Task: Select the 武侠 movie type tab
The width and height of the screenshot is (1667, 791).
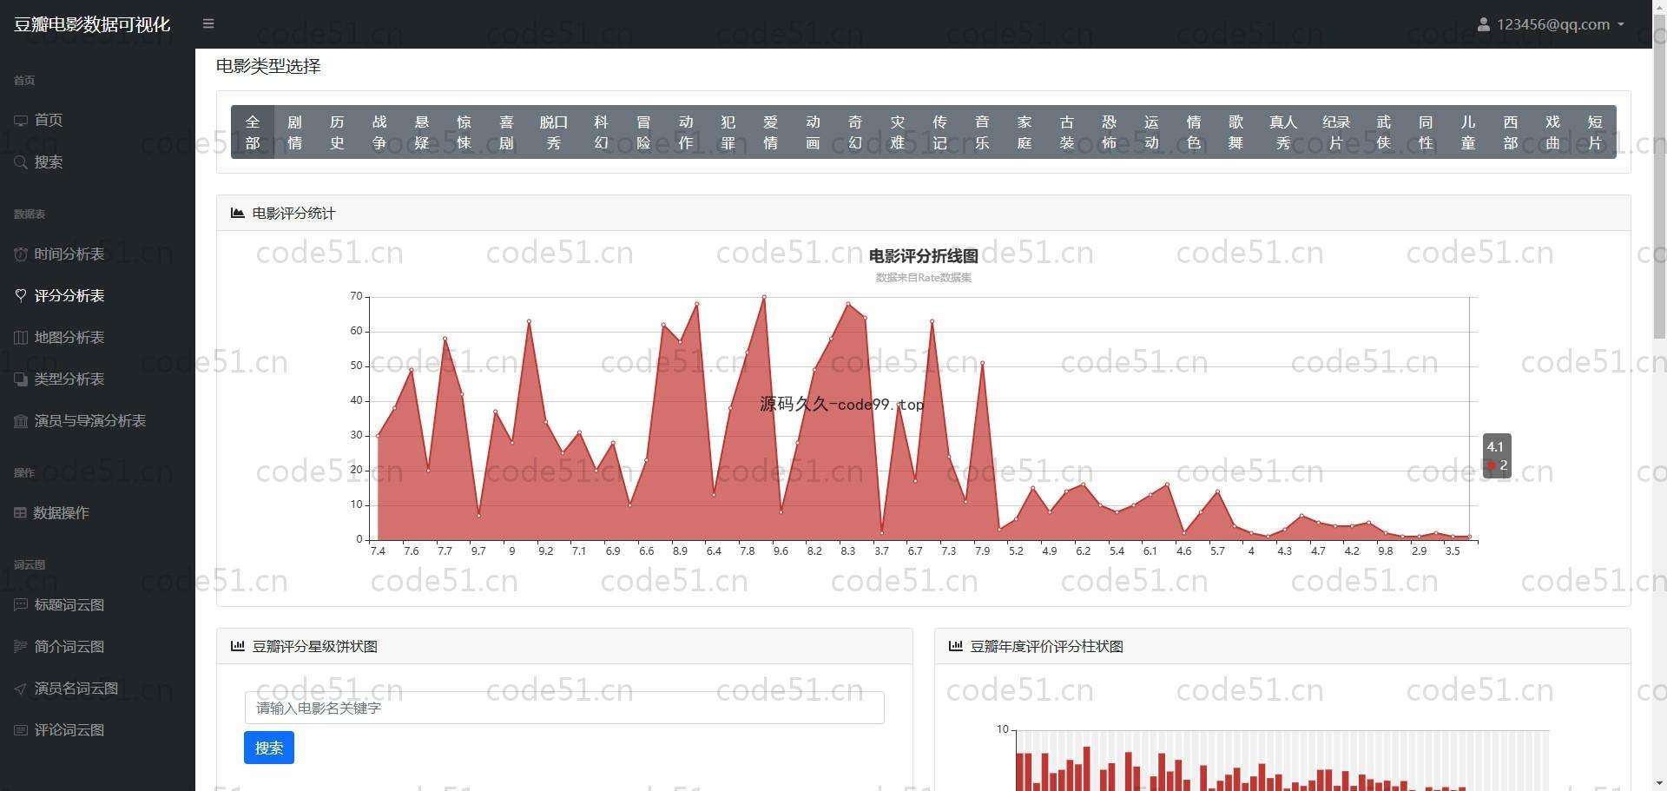Action: [1384, 132]
